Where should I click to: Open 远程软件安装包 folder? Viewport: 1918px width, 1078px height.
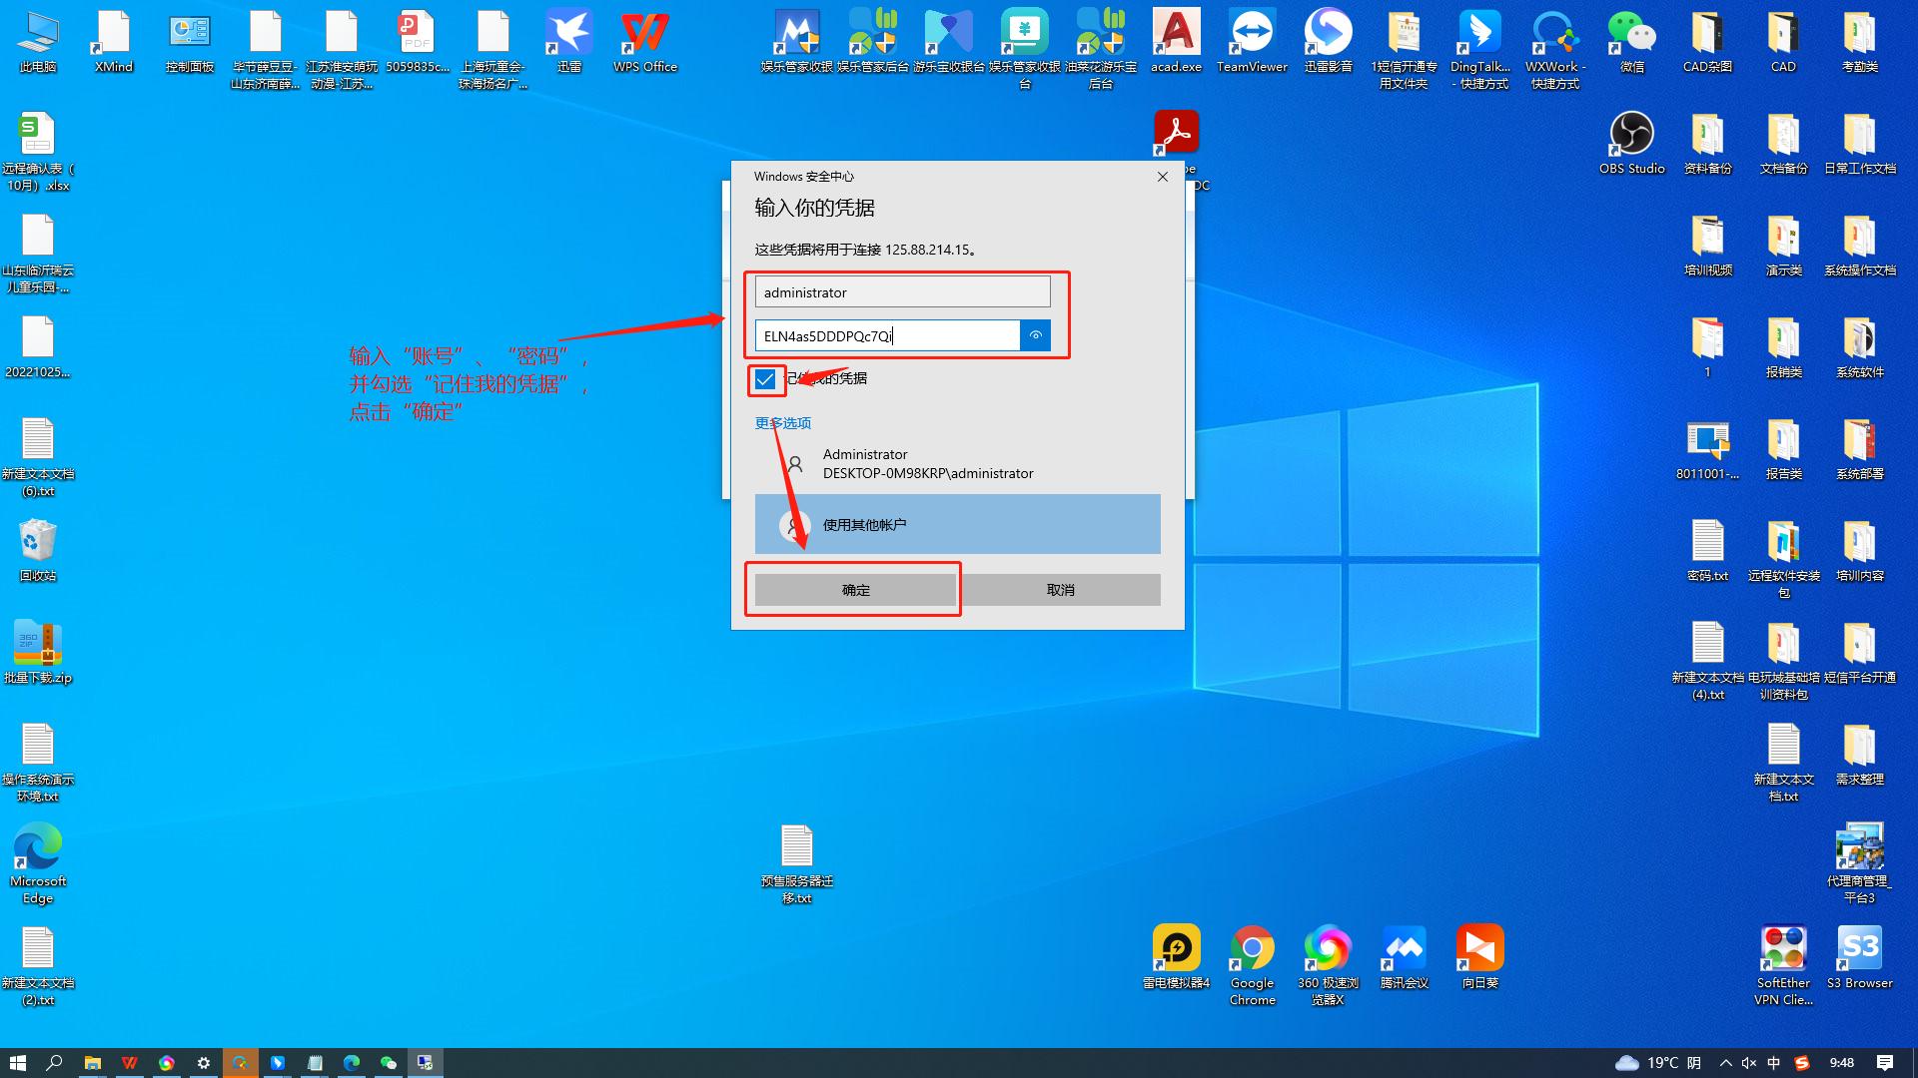[x=1784, y=559]
